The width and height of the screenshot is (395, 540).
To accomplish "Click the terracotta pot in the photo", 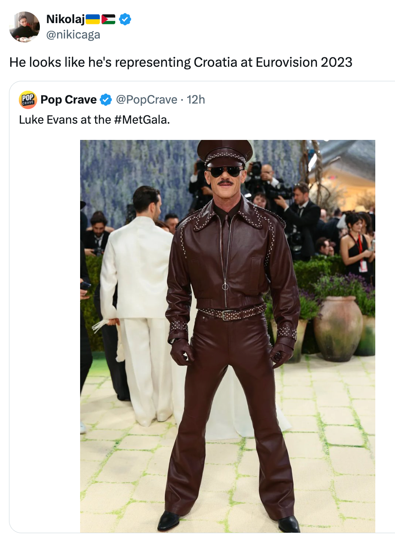I will (338, 328).
